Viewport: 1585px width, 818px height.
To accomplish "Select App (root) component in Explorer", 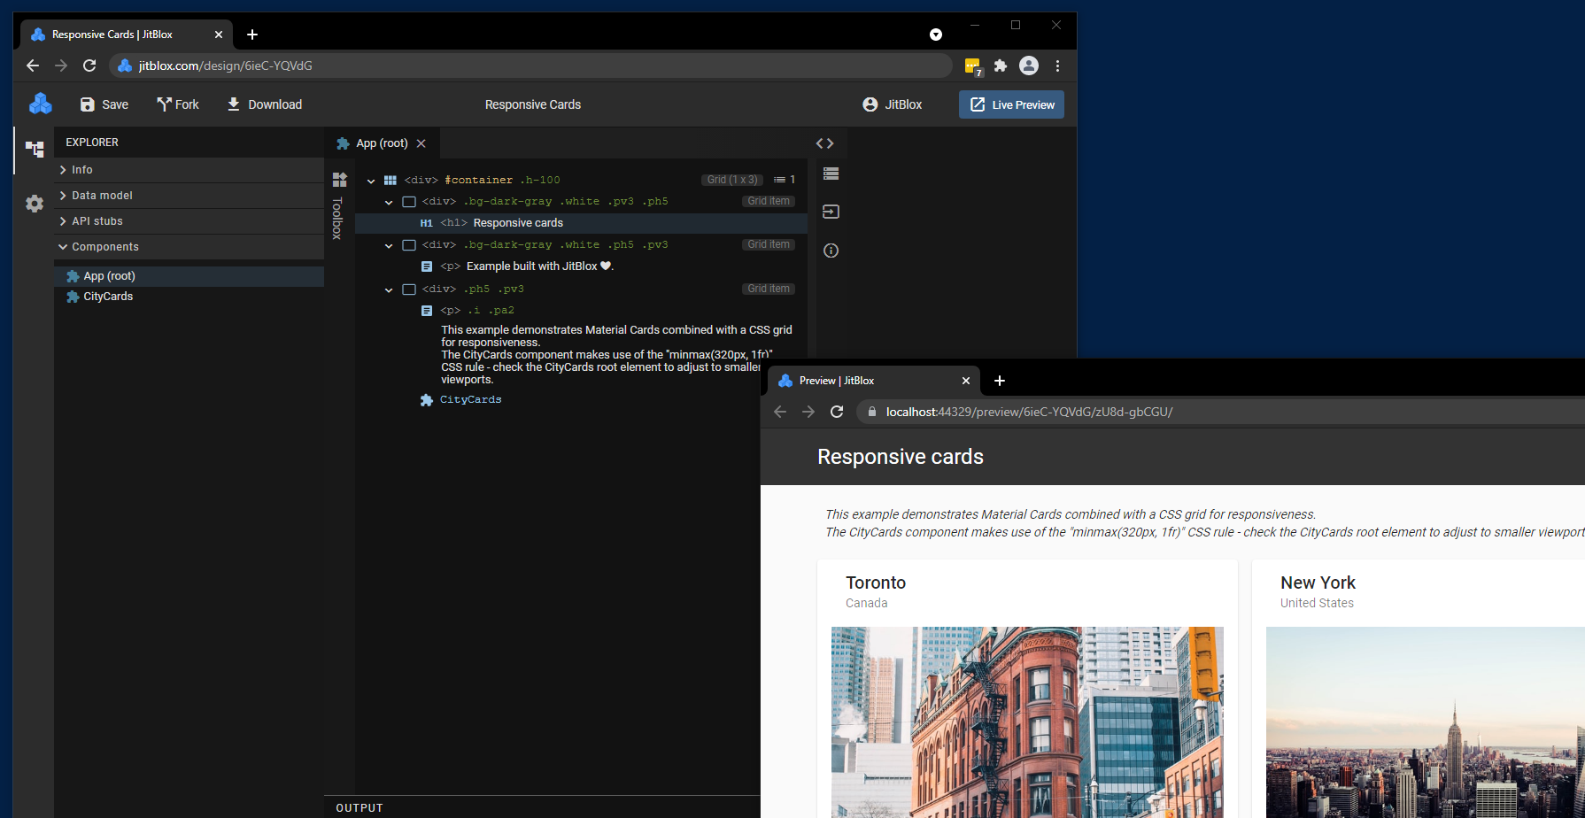I will pyautogui.click(x=189, y=276).
